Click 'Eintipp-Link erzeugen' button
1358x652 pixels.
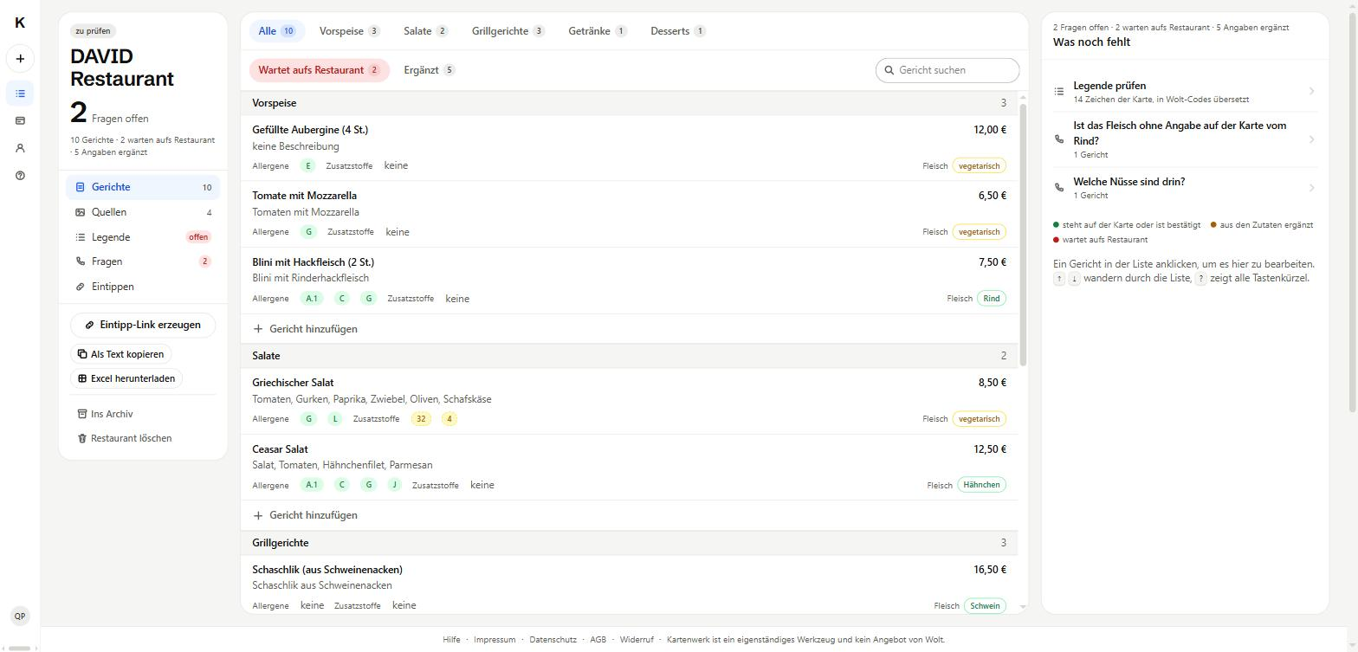pos(143,325)
